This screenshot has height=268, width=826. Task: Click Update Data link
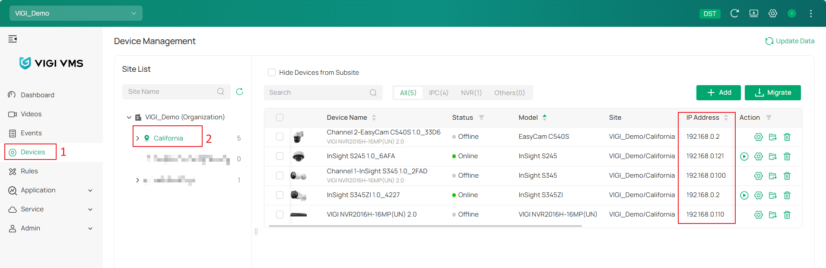tap(790, 41)
